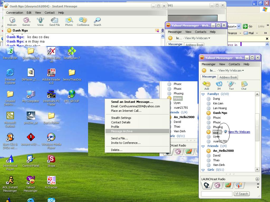Choose Place an Internet Call from context menu

coord(137,111)
